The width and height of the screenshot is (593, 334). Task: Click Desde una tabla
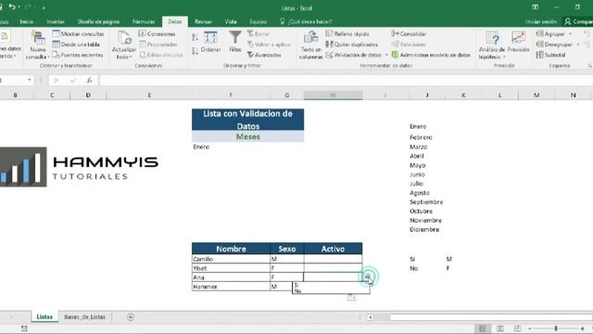(76, 45)
